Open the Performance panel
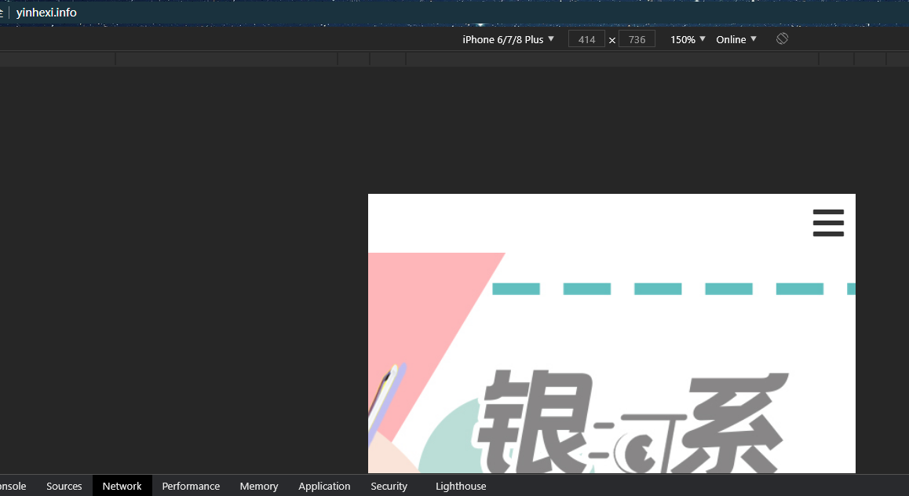Image resolution: width=909 pixels, height=496 pixels. click(x=191, y=486)
